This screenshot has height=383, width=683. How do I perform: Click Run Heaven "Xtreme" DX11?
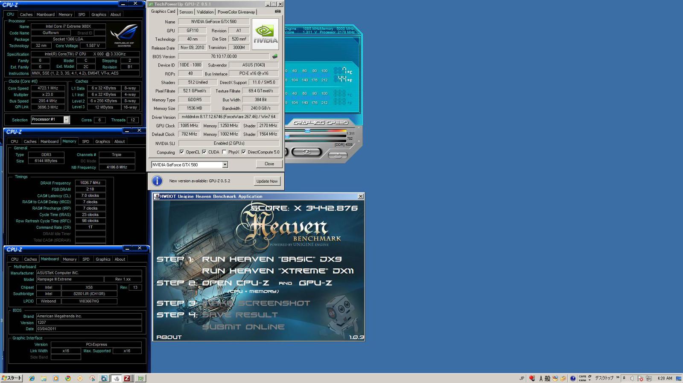click(x=277, y=271)
